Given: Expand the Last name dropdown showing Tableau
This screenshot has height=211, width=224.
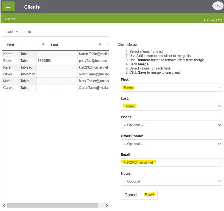Looking at the screenshot, I should pos(171,106).
